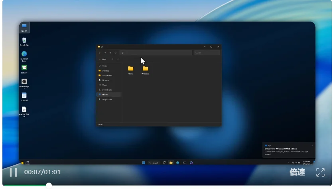
Task: Click the up-directory arrow
Action: [110, 53]
